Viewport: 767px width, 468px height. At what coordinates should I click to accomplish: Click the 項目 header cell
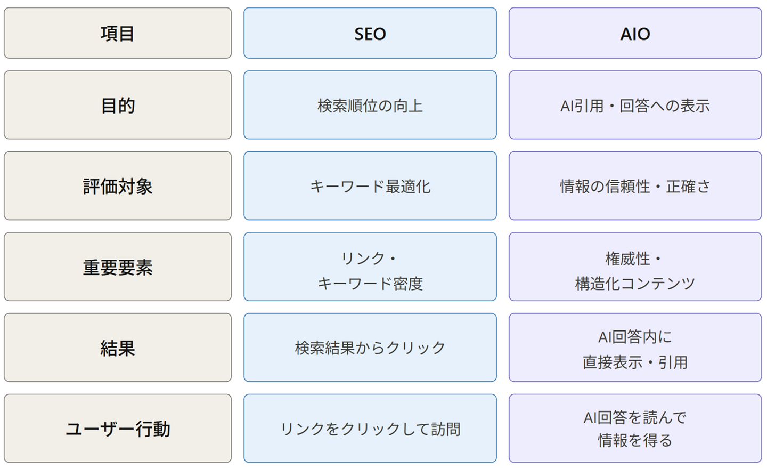[118, 33]
